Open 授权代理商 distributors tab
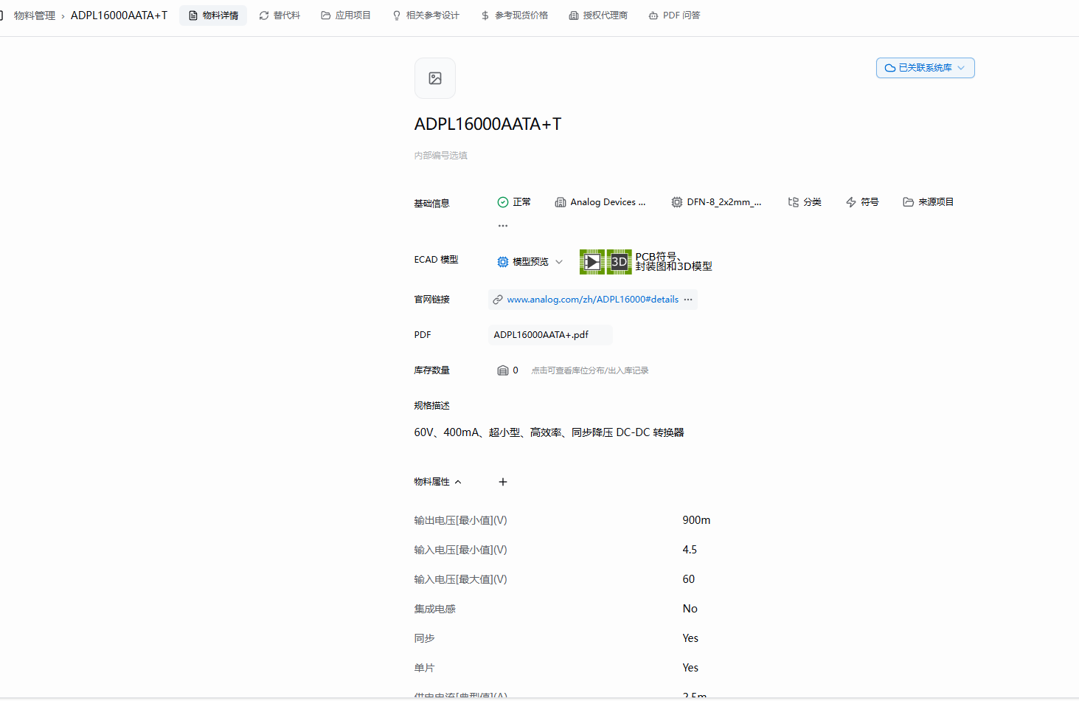The width and height of the screenshot is (1079, 701). coord(598,15)
